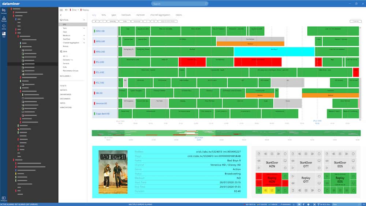
Task: Click the search field in title bar
Action: (183, 4)
